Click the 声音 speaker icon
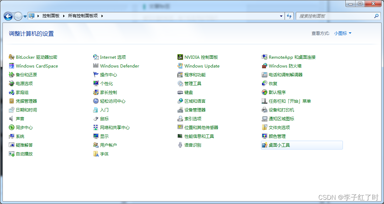Screen dimensions: 384x204 (x=11, y=119)
